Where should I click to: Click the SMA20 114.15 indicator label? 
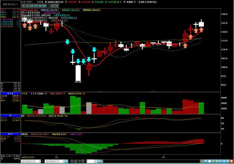[x=71, y=10]
